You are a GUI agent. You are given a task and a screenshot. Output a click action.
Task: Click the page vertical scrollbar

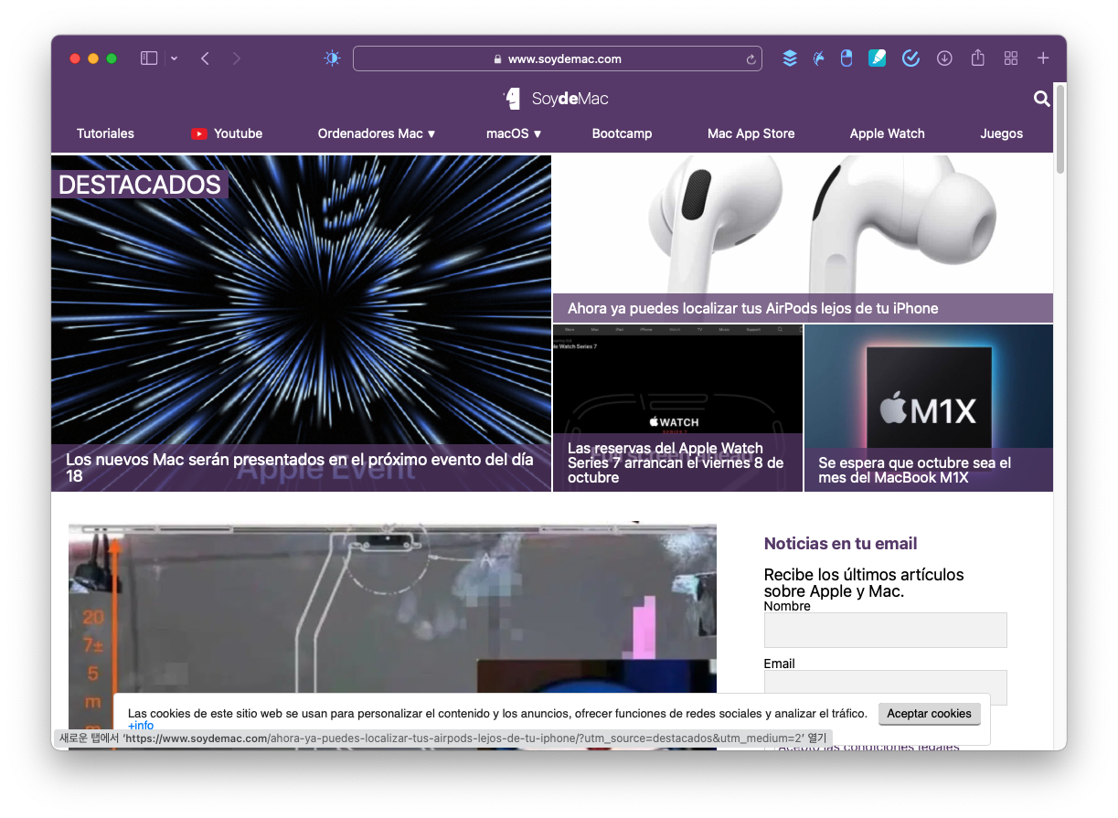coord(1060,128)
